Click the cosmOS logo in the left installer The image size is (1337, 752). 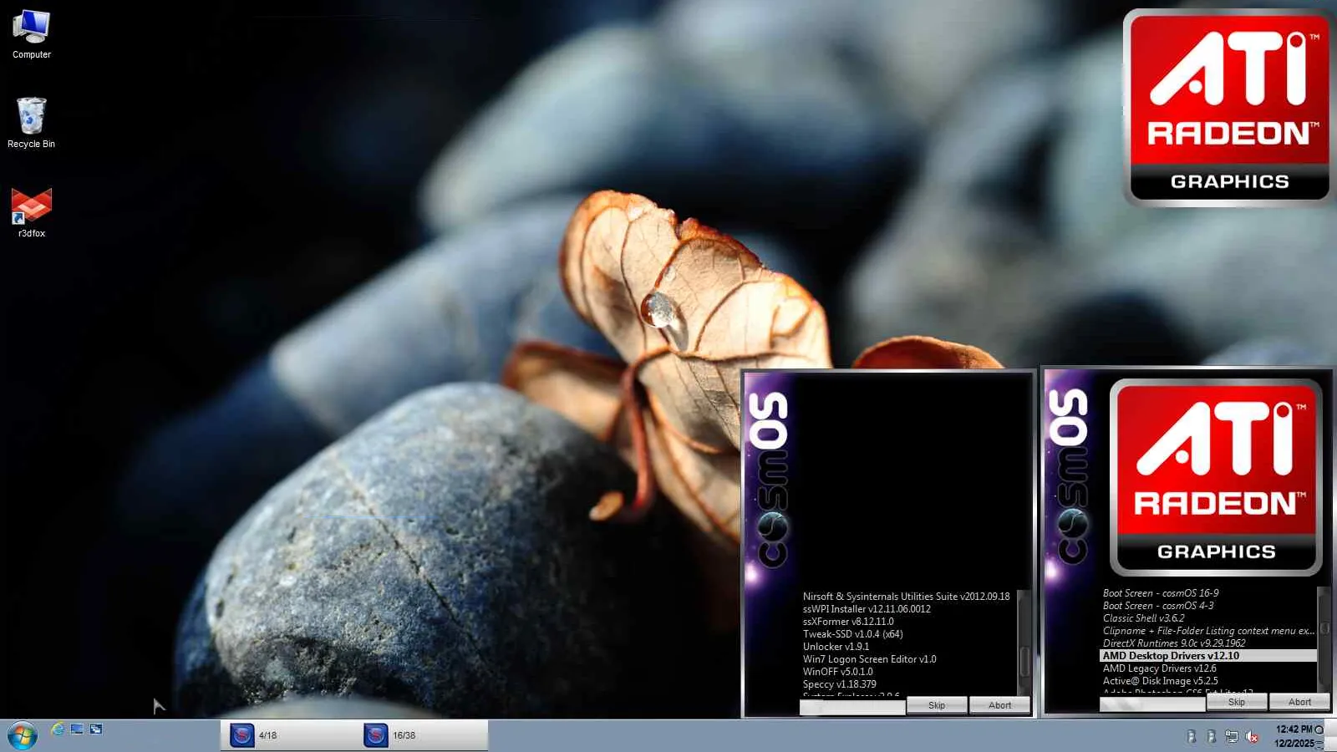(769, 481)
